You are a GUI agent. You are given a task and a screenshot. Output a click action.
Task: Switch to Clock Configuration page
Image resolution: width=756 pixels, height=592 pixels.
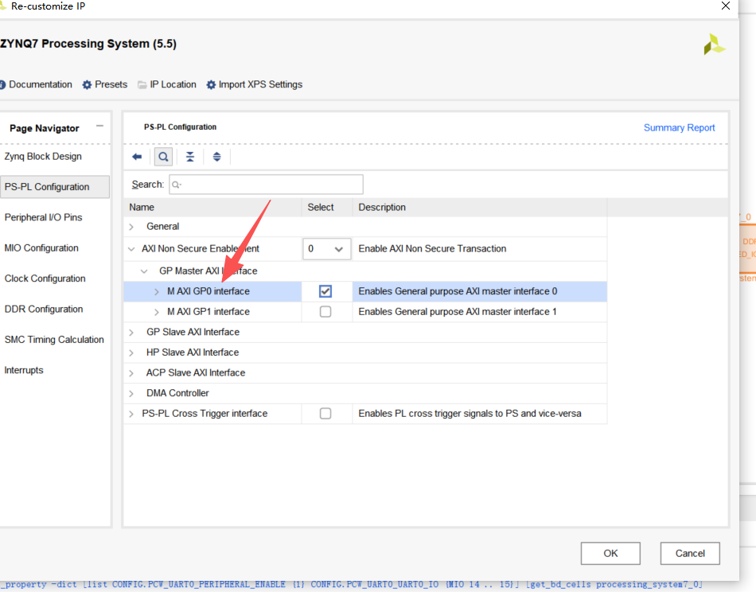(x=45, y=278)
